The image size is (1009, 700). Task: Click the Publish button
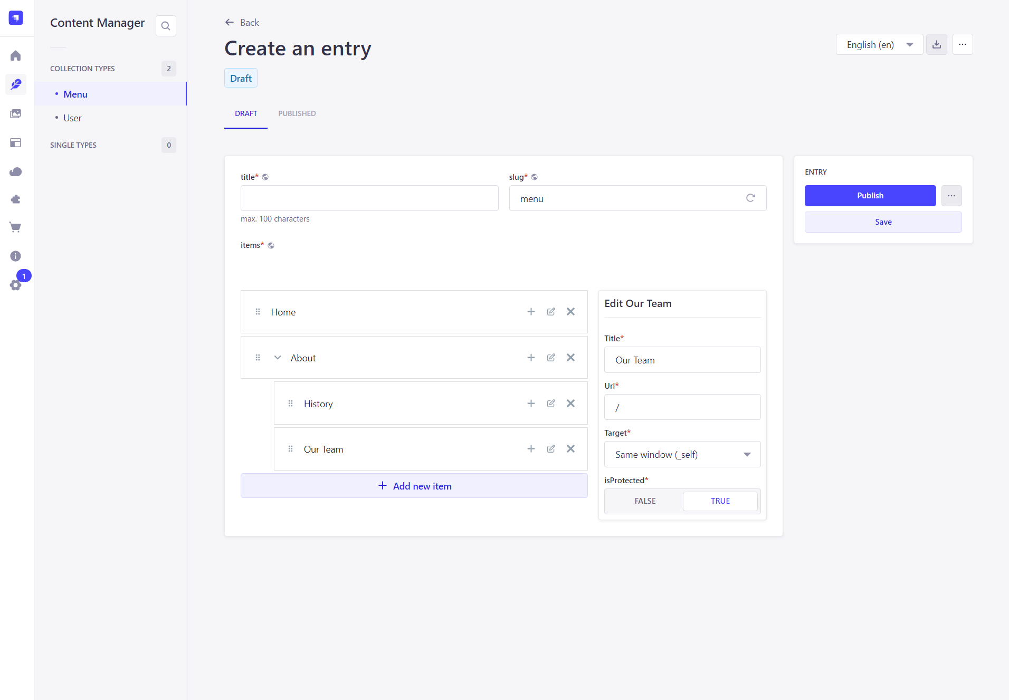(x=870, y=196)
